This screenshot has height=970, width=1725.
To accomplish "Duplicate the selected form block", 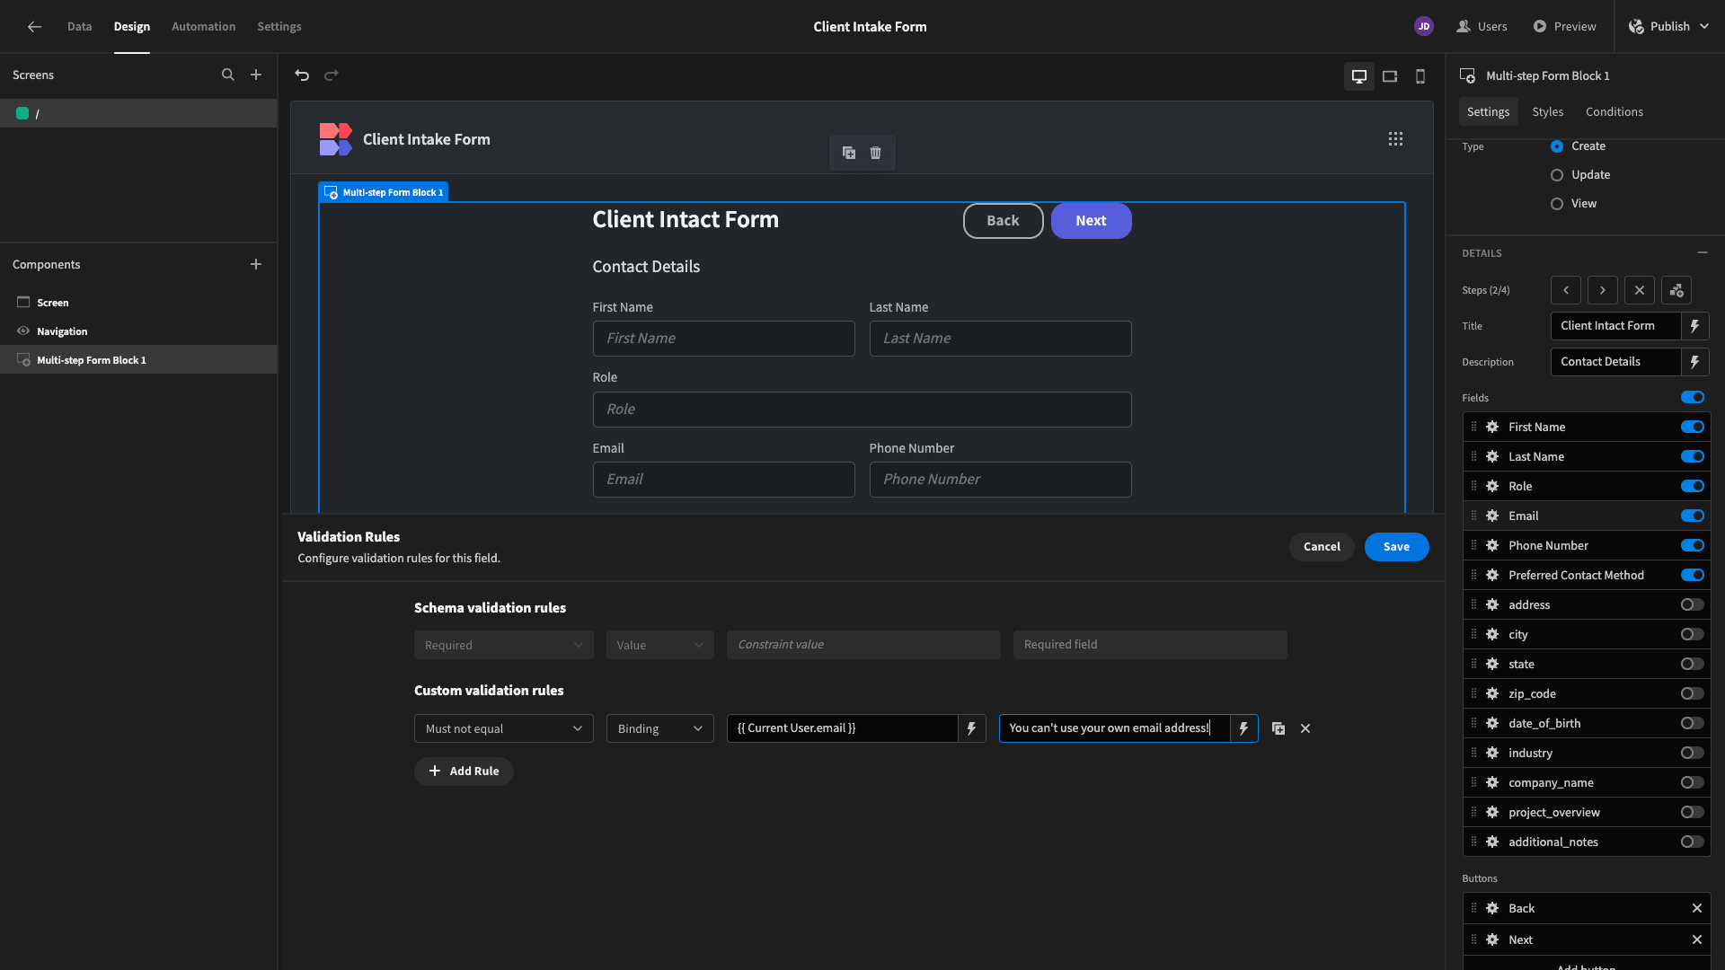I will pos(849,153).
